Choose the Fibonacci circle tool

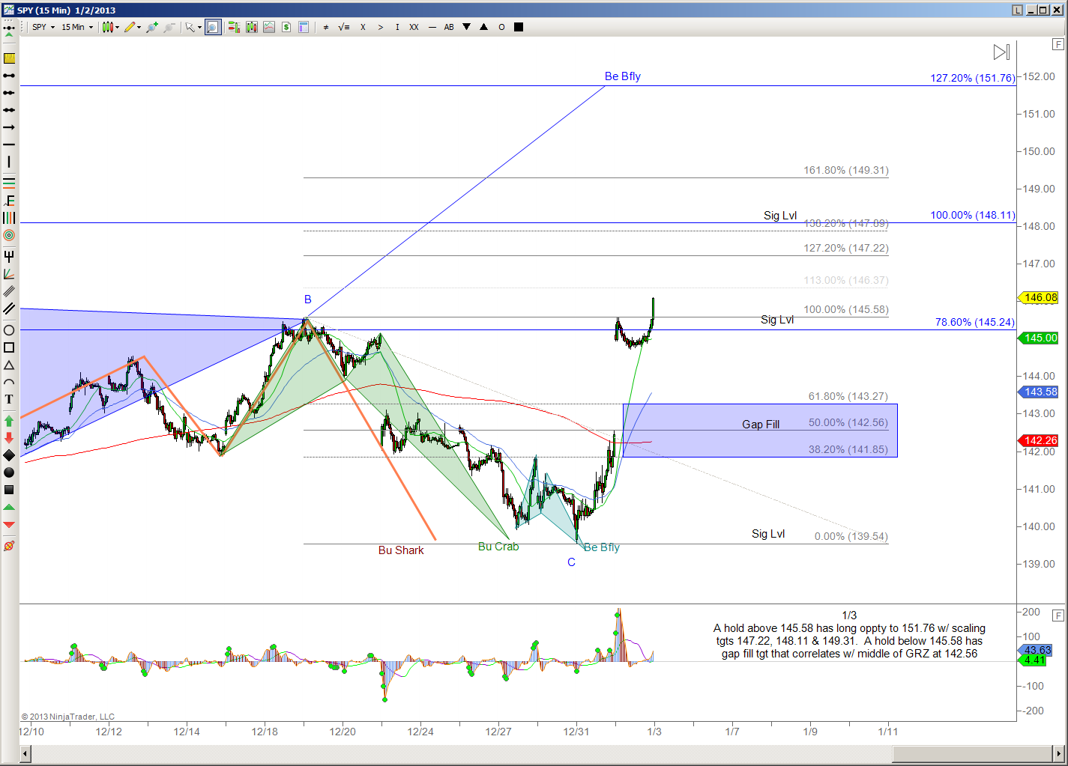(x=9, y=235)
